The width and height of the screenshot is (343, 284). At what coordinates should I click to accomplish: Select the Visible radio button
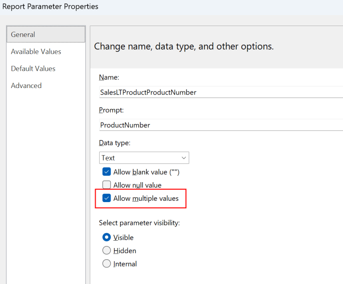[107, 238]
